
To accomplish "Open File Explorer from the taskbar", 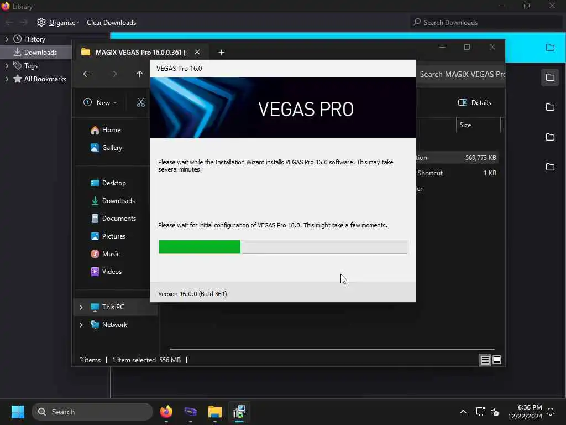I will click(215, 412).
